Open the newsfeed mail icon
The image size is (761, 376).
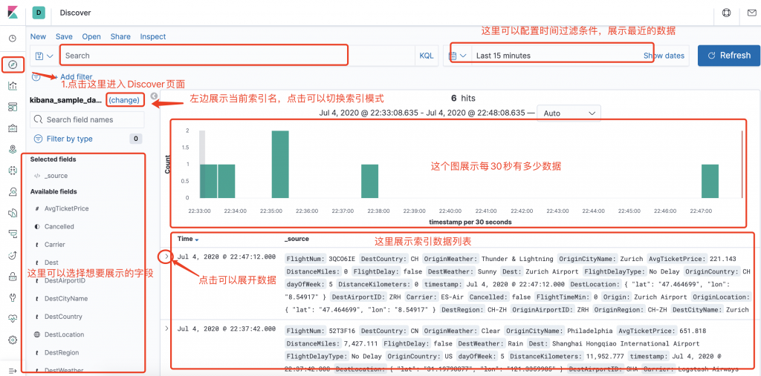[x=751, y=13]
